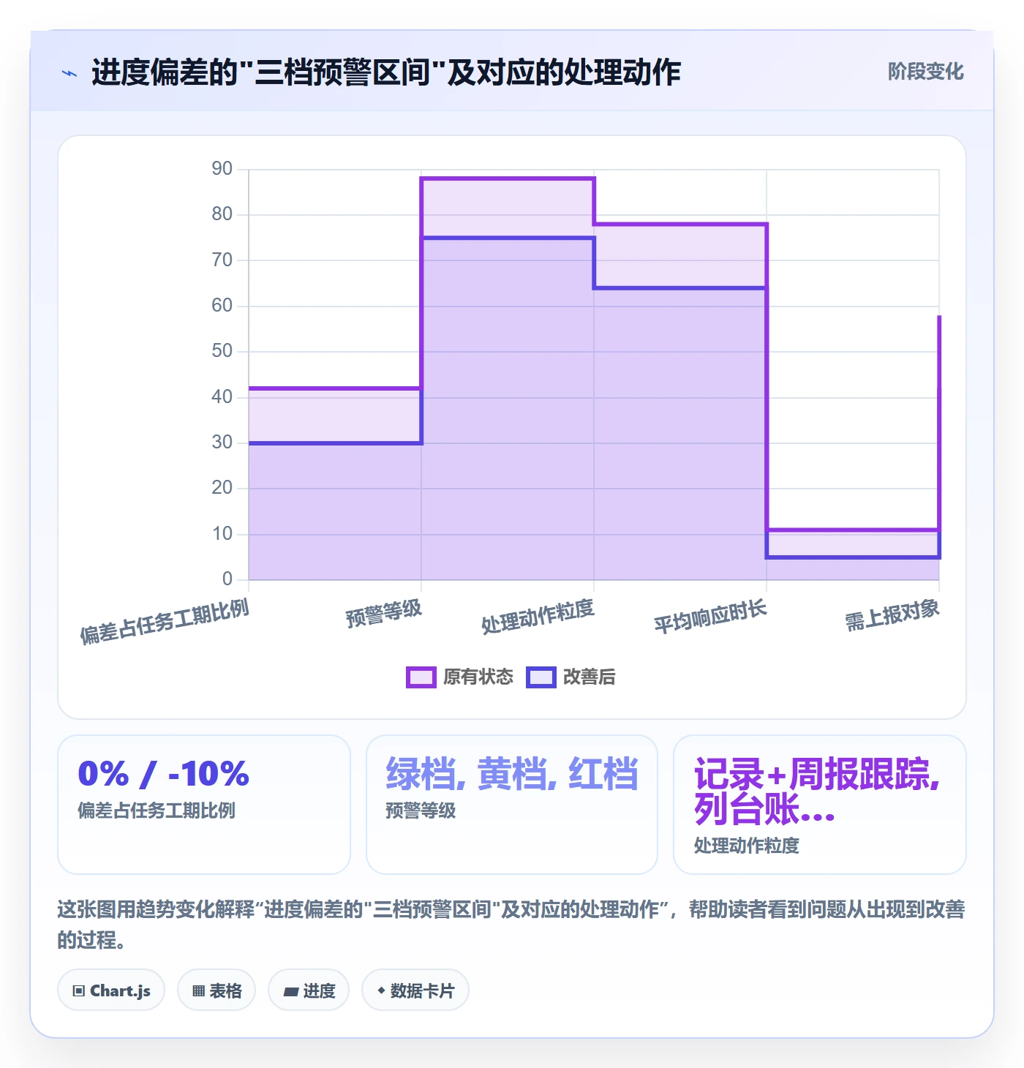This screenshot has height=1068, width=1024.
Task: Select the 表格 tag chip
Action: coord(217,990)
